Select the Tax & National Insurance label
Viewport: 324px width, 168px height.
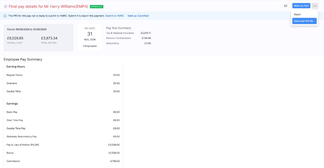coord(120,33)
